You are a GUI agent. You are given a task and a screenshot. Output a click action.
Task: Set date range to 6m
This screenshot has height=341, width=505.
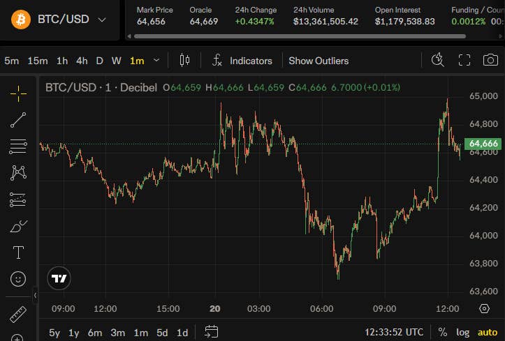point(95,333)
